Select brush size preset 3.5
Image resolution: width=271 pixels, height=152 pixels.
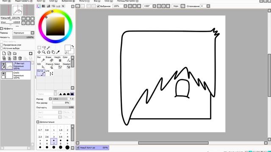[61, 135]
